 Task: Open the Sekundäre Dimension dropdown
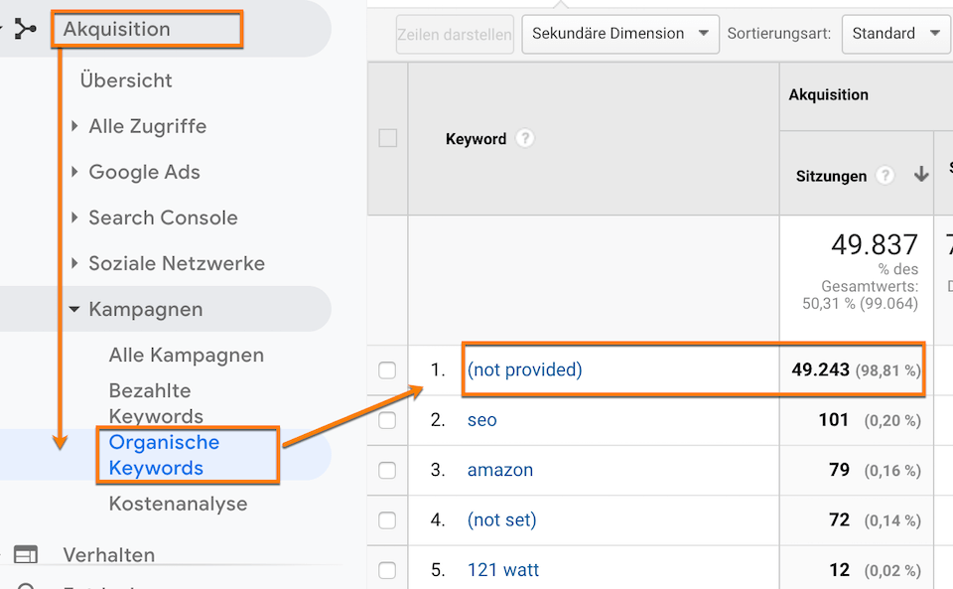click(619, 33)
